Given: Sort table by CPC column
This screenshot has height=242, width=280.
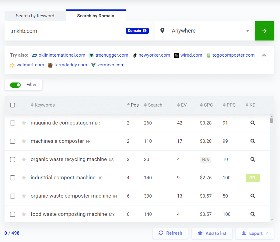Looking at the screenshot, I should (x=206, y=105).
